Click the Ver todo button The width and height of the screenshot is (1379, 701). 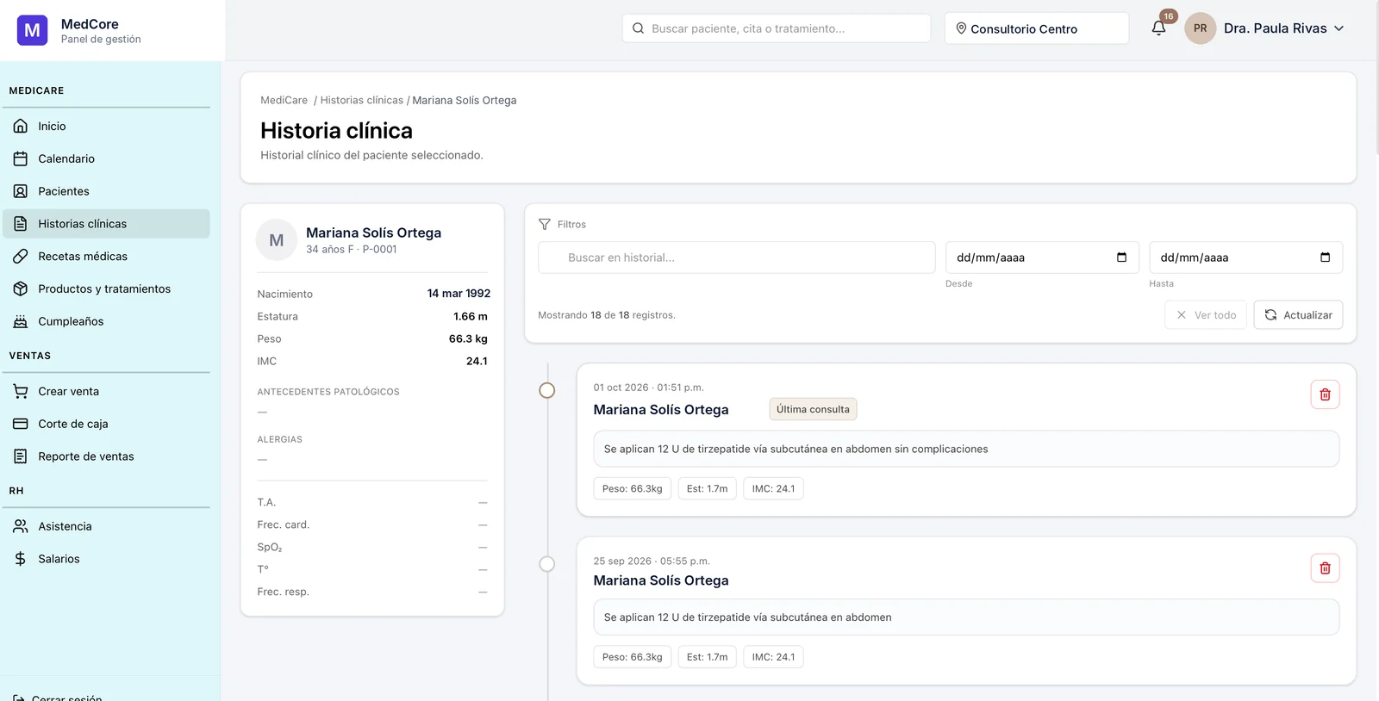[x=1206, y=315]
